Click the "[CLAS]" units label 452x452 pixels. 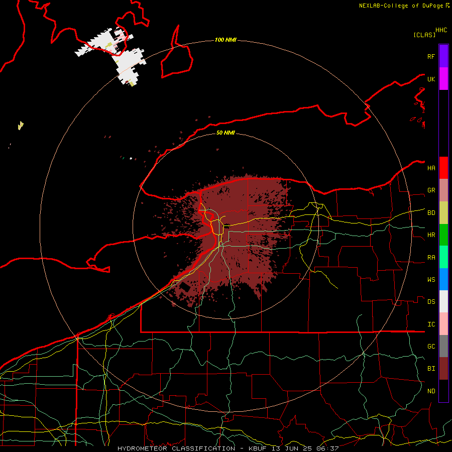tap(424, 35)
